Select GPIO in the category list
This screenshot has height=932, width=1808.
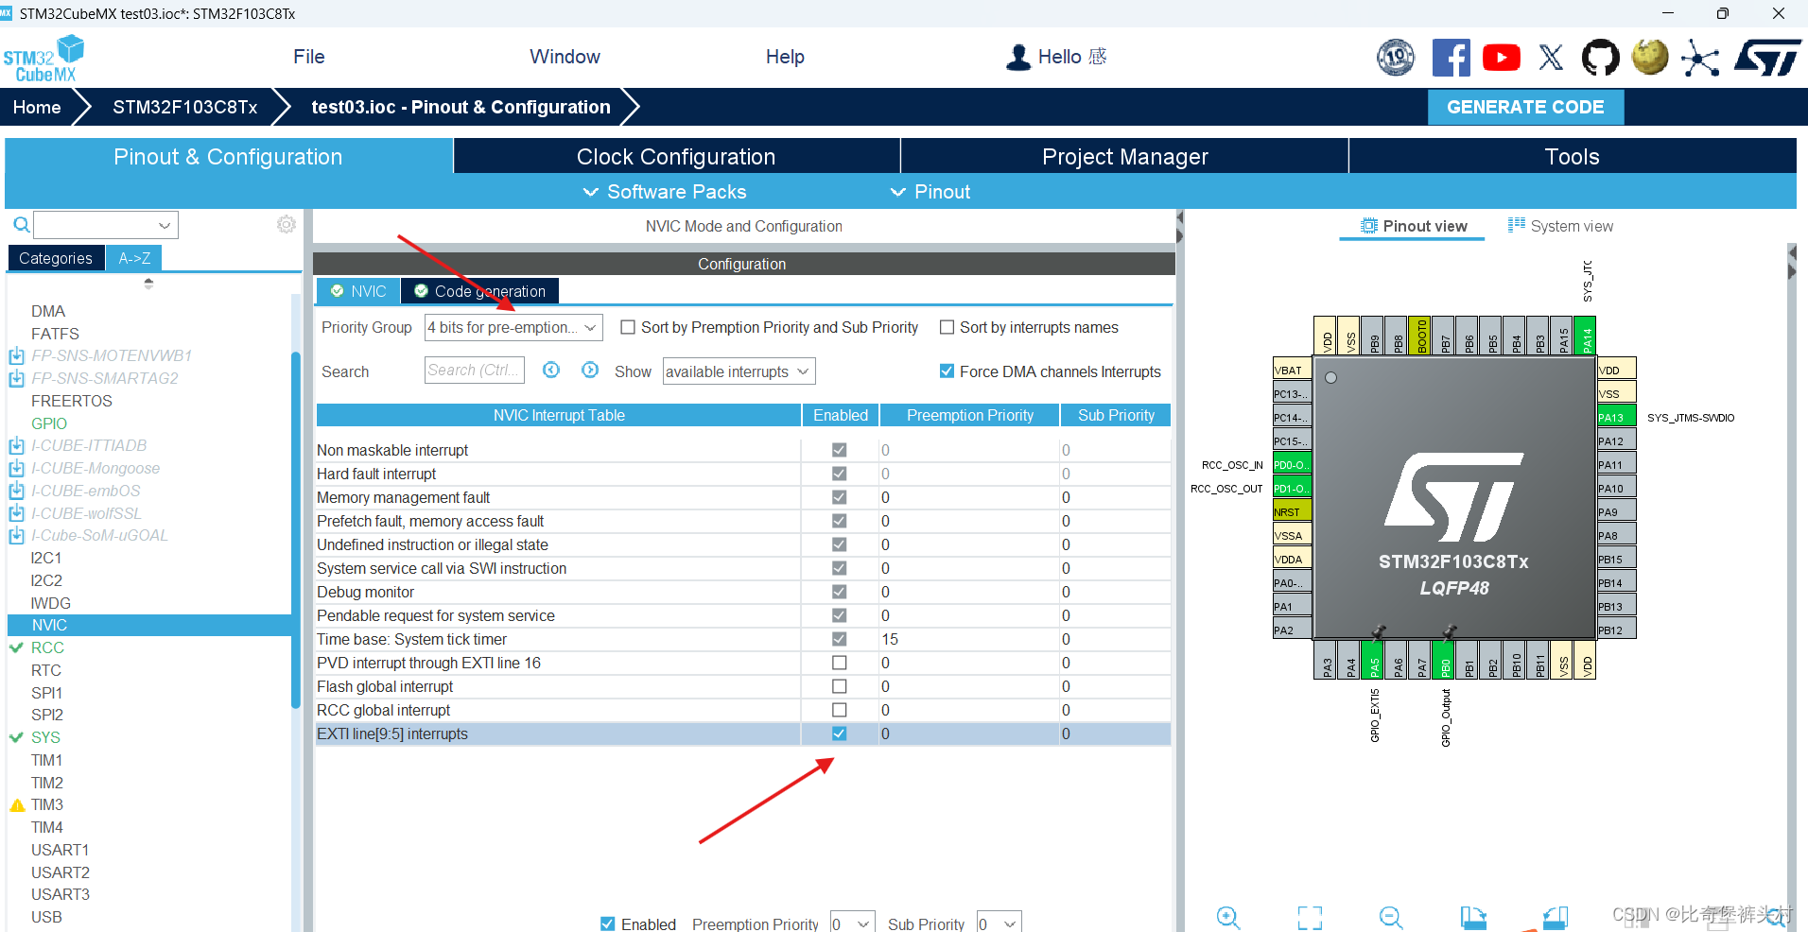click(49, 423)
